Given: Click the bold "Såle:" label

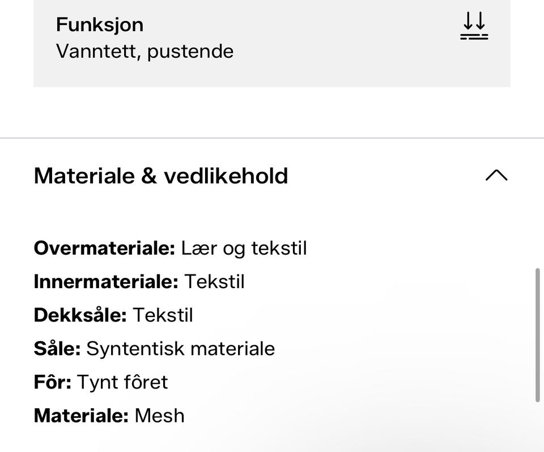Looking at the screenshot, I should point(57,348).
